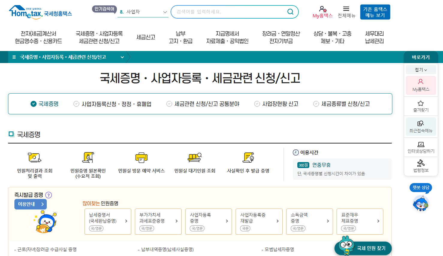Image resolution: width=443 pixels, height=256 pixels.
Task: Click the 기존 홈택스 메뉴 보기 button
Action: pos(375,12)
